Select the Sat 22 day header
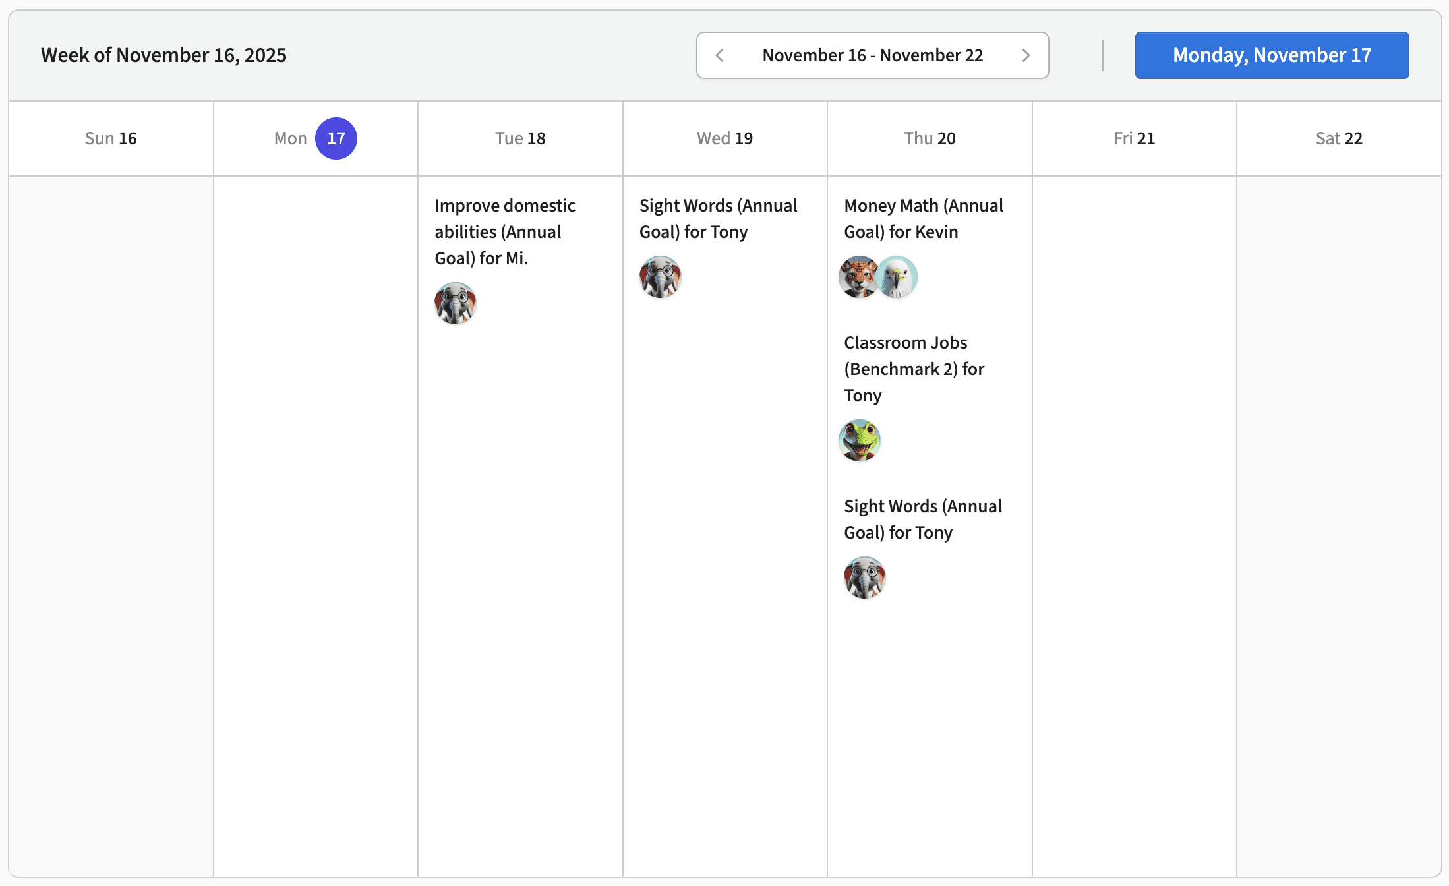Viewport: 1449px width, 886px height. tap(1339, 138)
